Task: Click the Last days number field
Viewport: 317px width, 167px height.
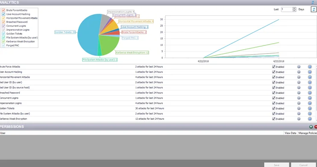Action: (287, 9)
